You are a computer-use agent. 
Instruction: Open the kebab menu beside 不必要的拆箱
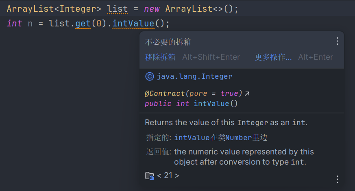[x=337, y=41]
